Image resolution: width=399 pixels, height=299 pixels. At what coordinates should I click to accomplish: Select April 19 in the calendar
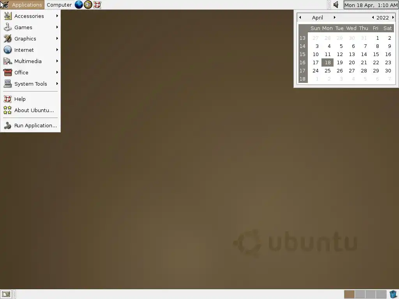(340, 63)
